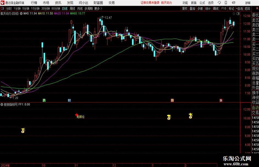The image size is (259, 167).
Task: Click the Tongdaxin red app logo
Action: point(2,3)
